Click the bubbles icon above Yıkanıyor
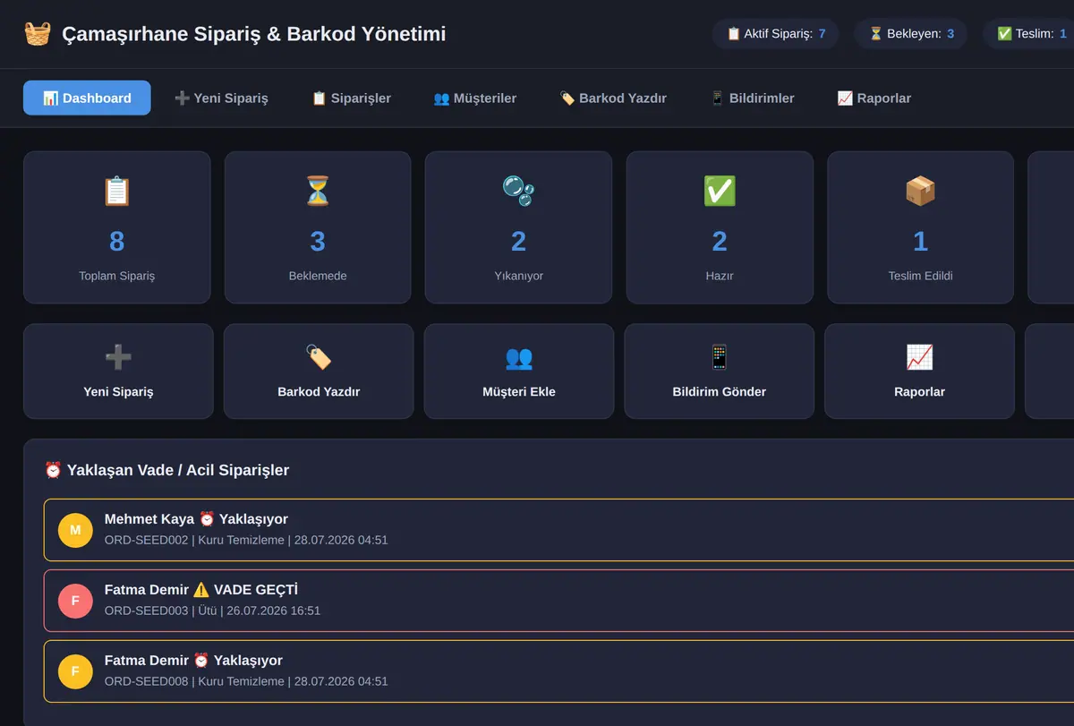This screenshot has width=1074, height=726. click(x=518, y=191)
